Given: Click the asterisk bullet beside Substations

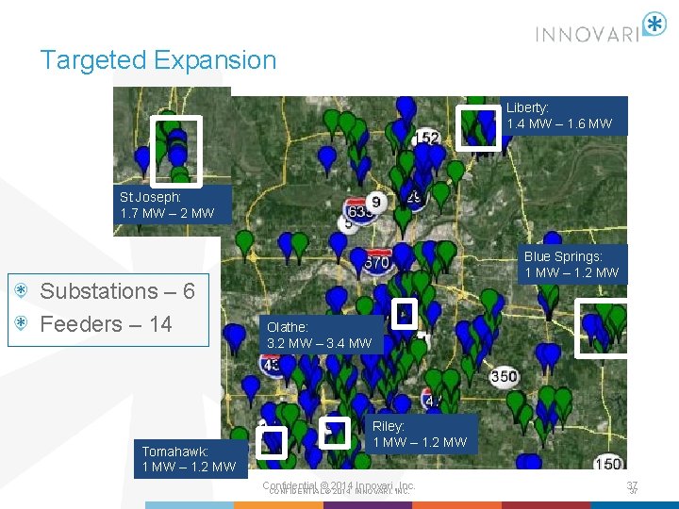Looking at the screenshot, I should pos(21,291).
